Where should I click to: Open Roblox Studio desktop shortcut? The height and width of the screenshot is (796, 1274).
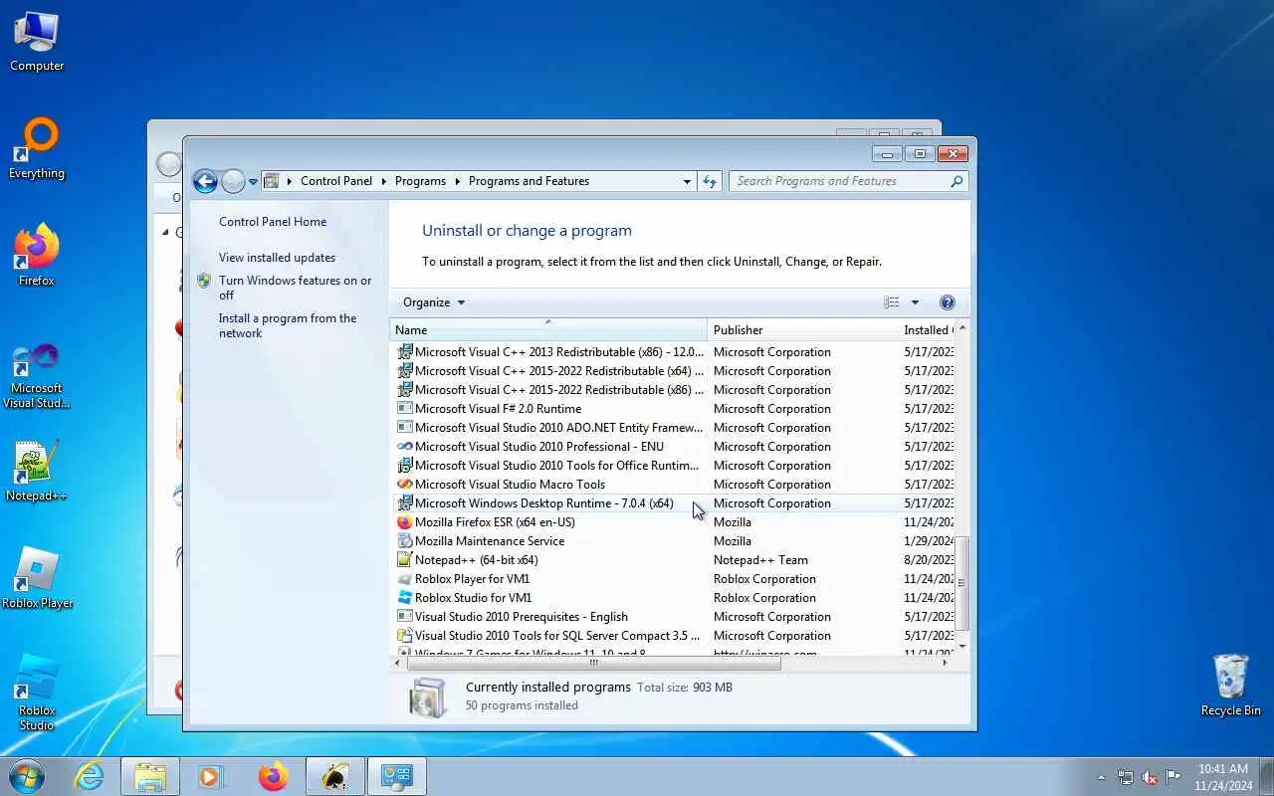pyautogui.click(x=37, y=694)
